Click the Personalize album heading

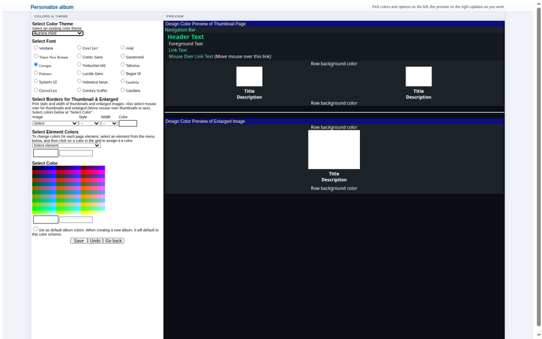point(52,7)
